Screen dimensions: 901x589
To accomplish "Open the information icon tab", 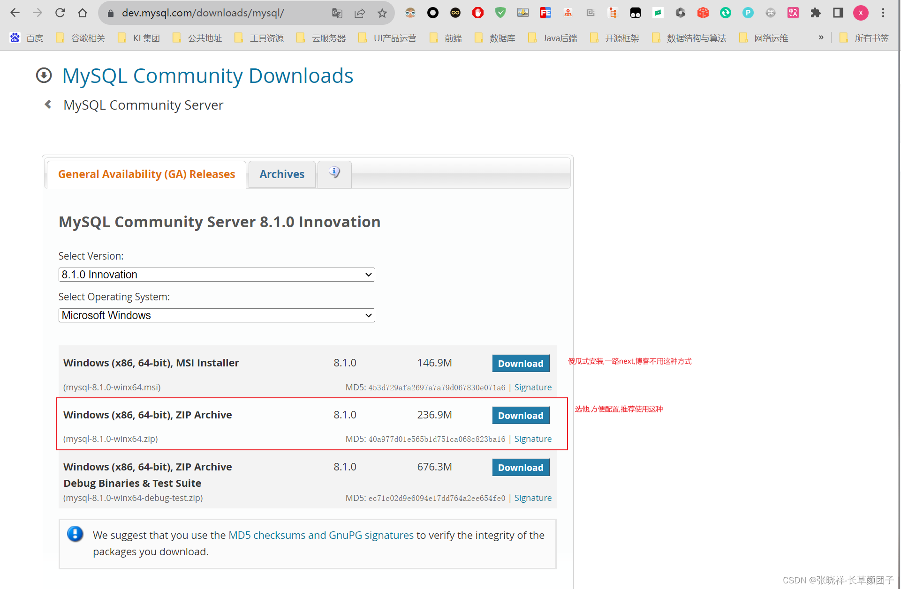I will pyautogui.click(x=334, y=173).
